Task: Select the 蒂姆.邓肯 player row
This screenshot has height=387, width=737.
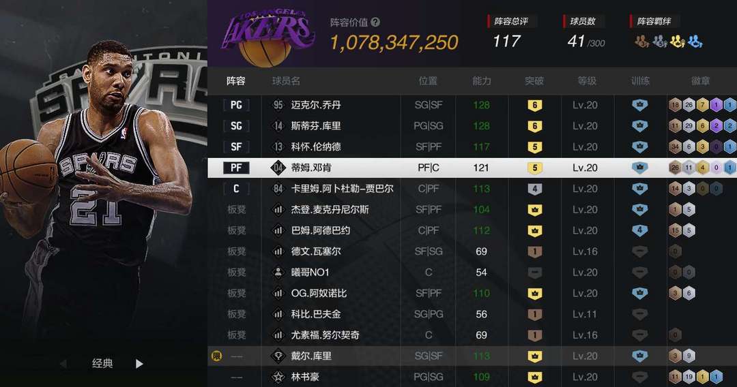Action: tap(472, 168)
